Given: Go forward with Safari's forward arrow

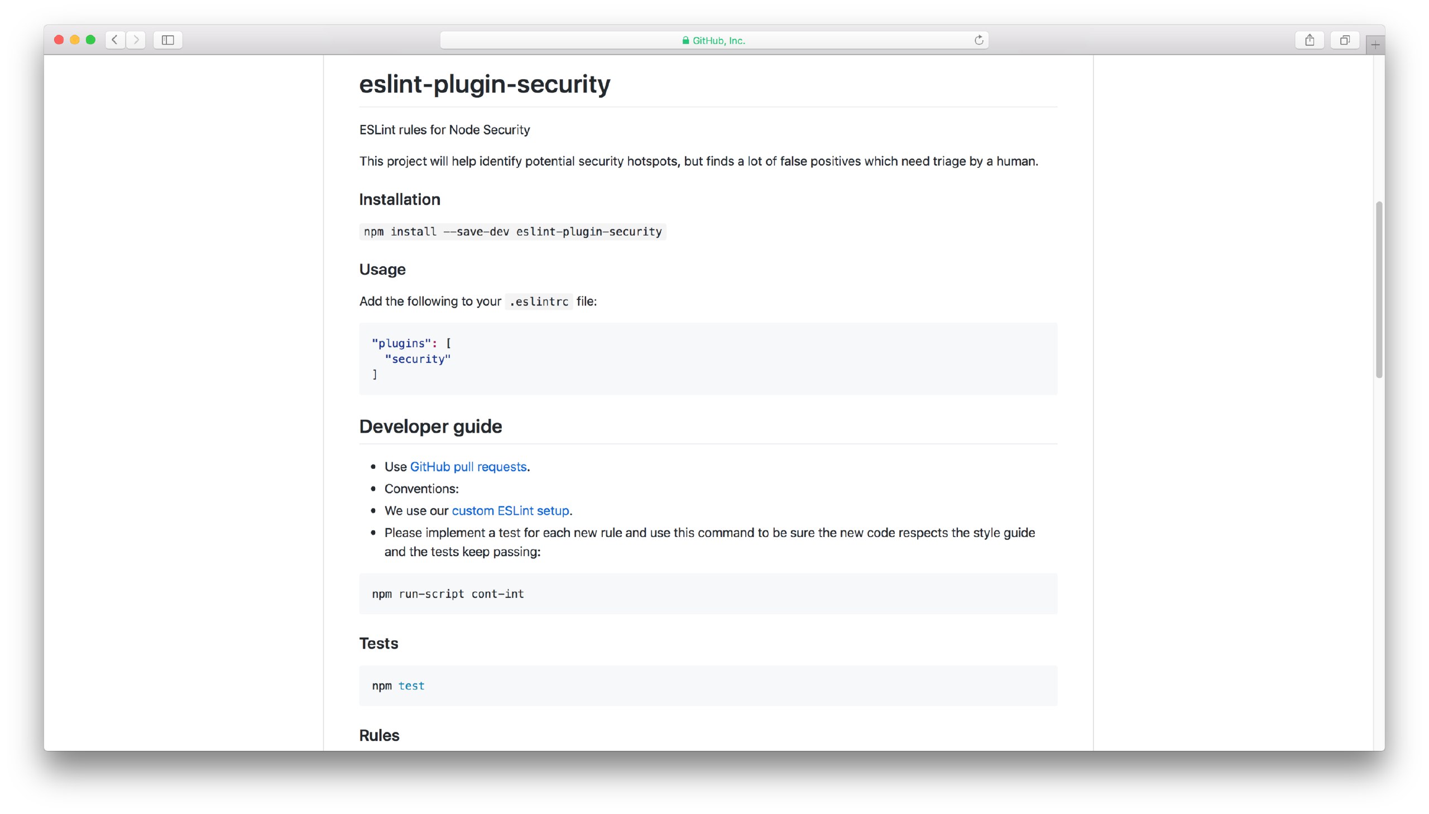Looking at the screenshot, I should (x=136, y=40).
